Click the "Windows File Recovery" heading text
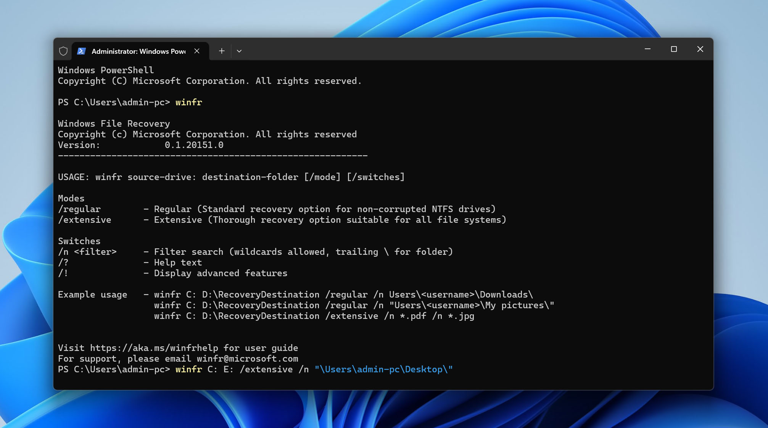This screenshot has width=768, height=428. [114, 124]
